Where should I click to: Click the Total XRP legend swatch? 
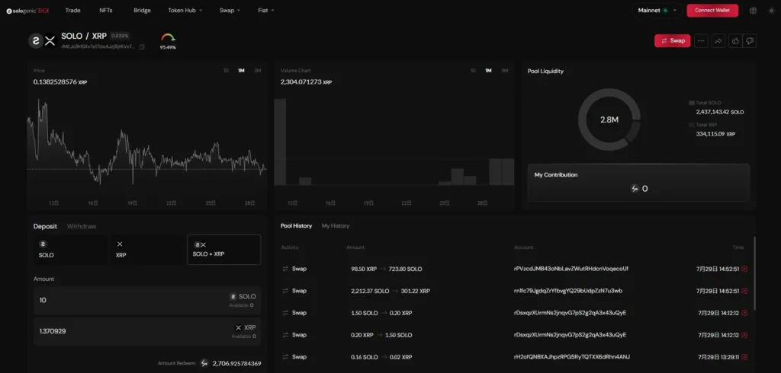pos(691,125)
